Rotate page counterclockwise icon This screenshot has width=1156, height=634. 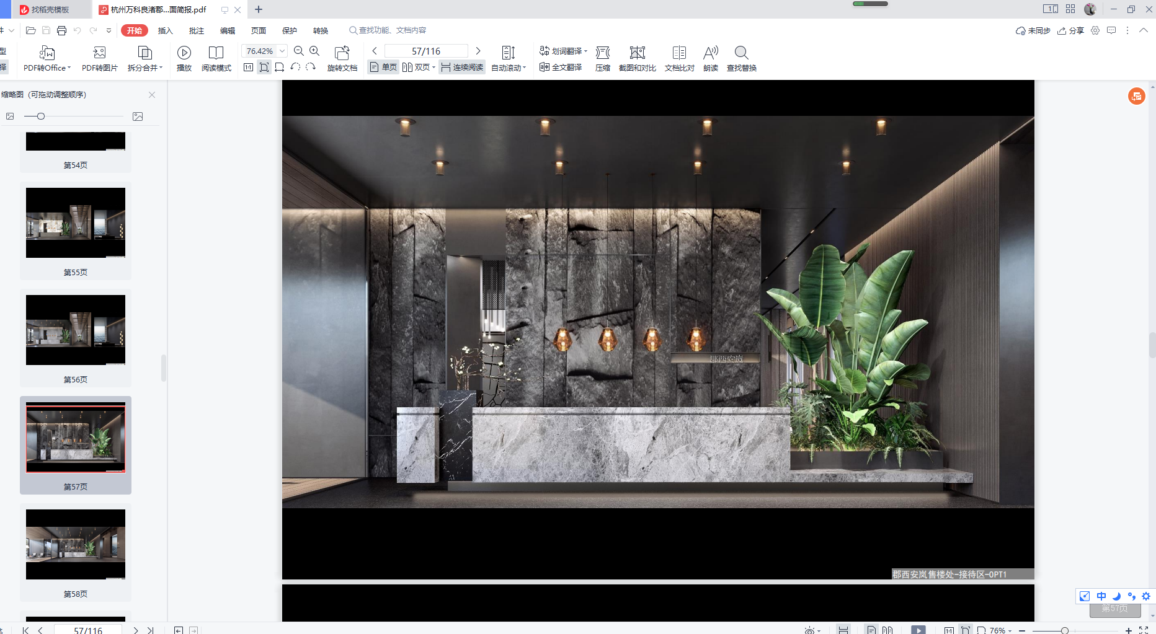pyautogui.click(x=295, y=67)
